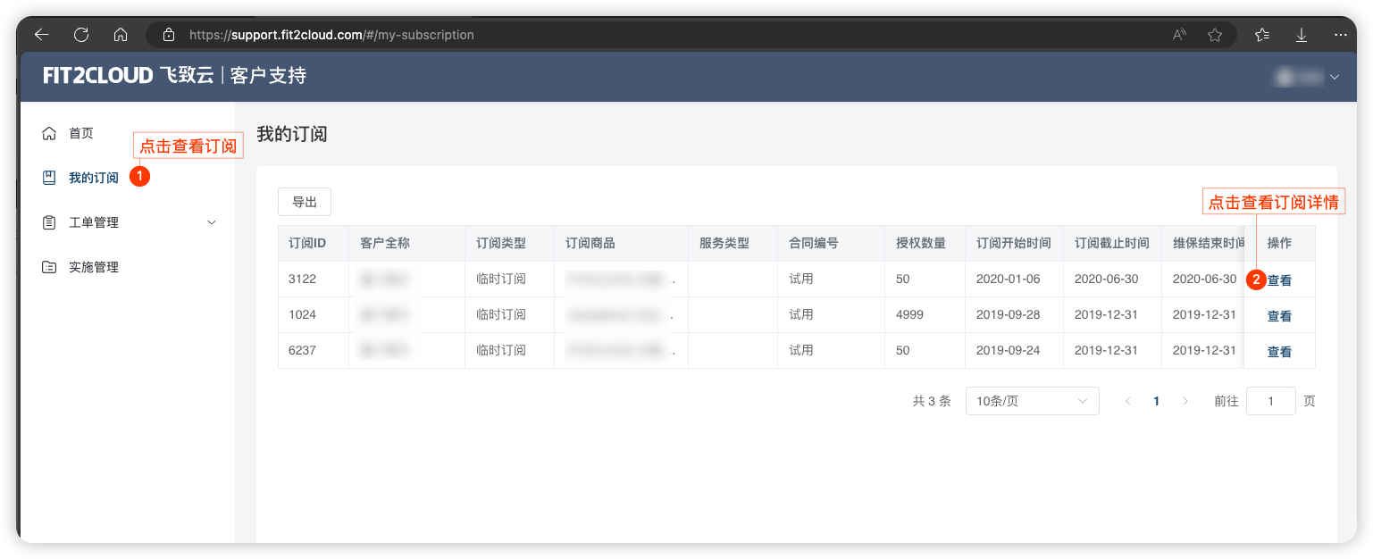Click pagination page number 1

pyautogui.click(x=1156, y=400)
